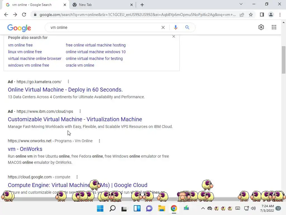Dismiss the People also search for box

[174, 36]
